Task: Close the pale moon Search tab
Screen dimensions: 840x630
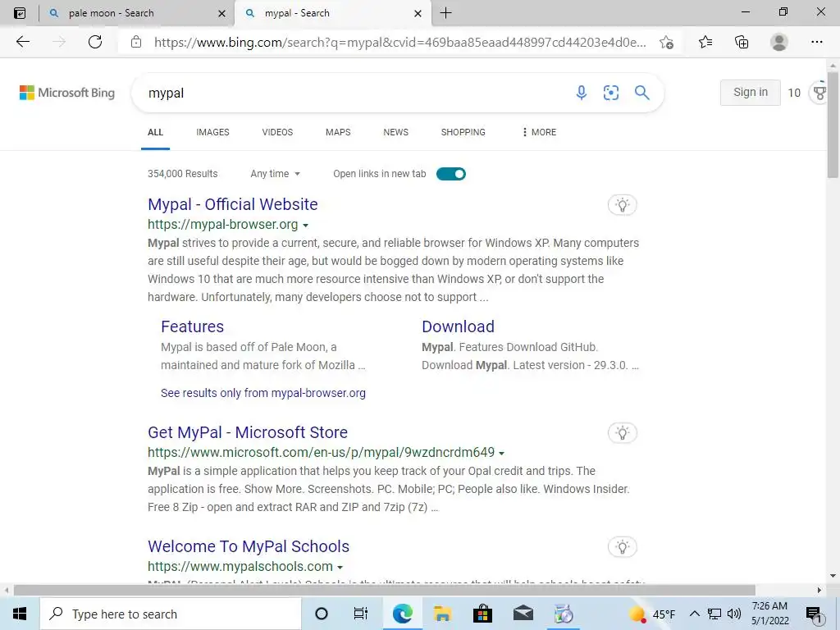Action: pos(221,13)
